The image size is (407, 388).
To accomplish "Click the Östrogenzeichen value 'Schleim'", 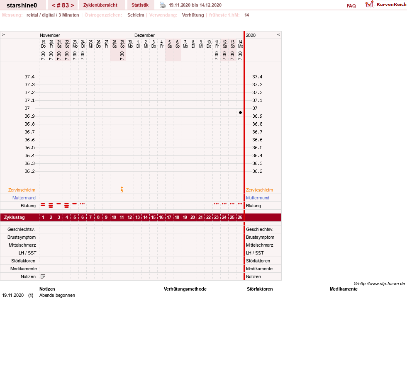I will pyautogui.click(x=136, y=15).
